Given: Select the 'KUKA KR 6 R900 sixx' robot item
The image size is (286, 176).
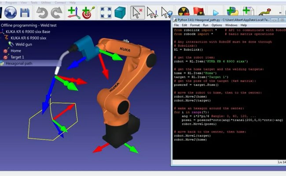Looking at the screenshot, I should [28, 38].
